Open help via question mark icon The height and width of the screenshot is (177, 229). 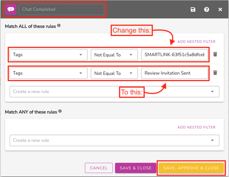[207, 10]
